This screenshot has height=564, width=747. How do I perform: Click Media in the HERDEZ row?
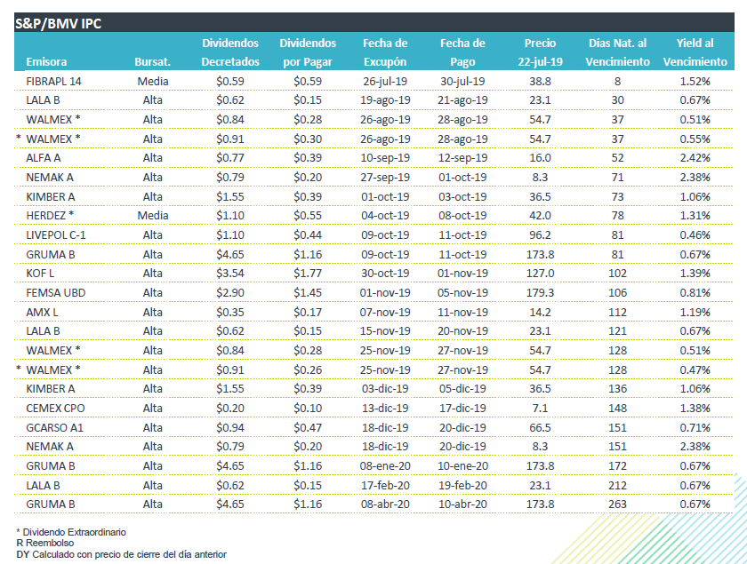tap(153, 216)
